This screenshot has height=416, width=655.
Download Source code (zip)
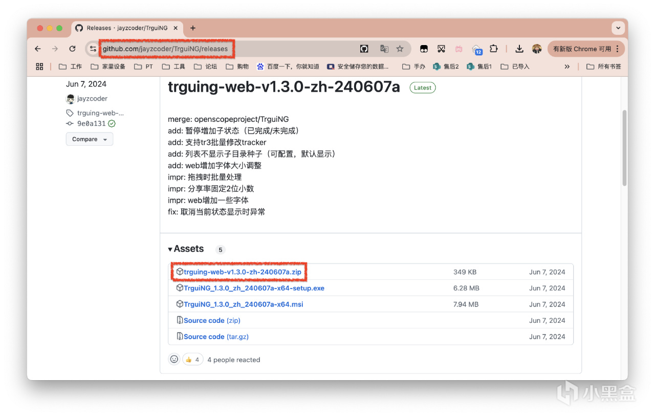tap(212, 320)
